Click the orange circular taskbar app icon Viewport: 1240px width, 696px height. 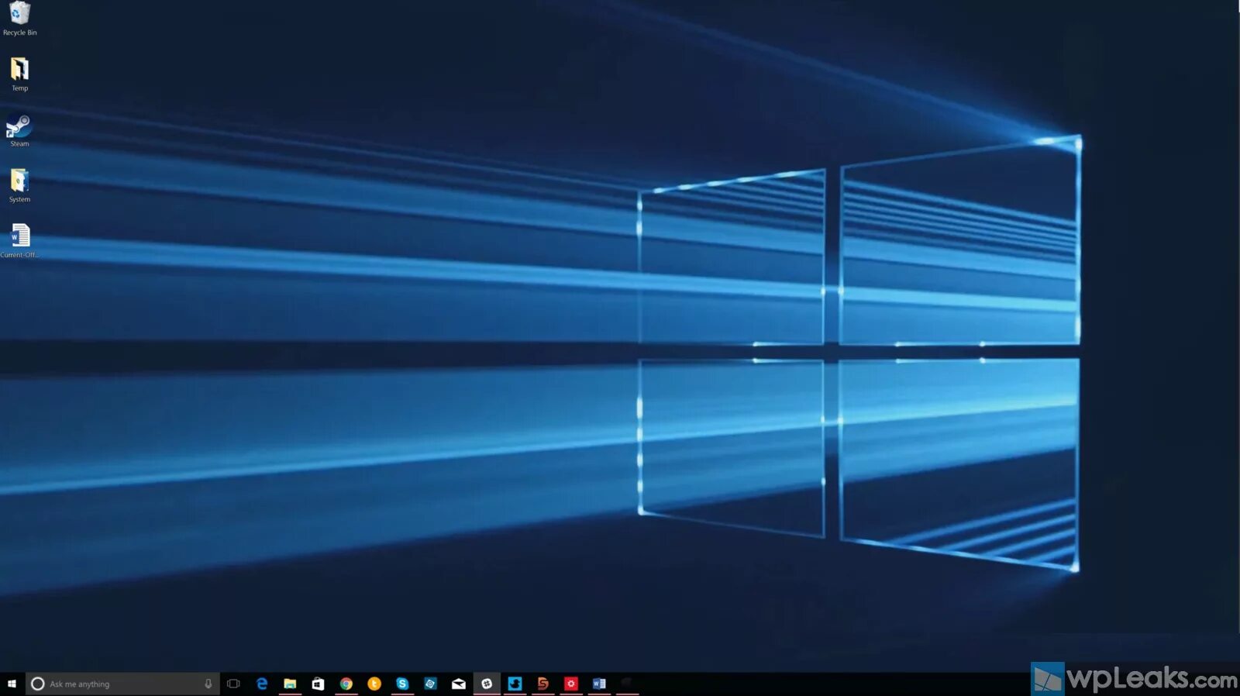point(374,684)
